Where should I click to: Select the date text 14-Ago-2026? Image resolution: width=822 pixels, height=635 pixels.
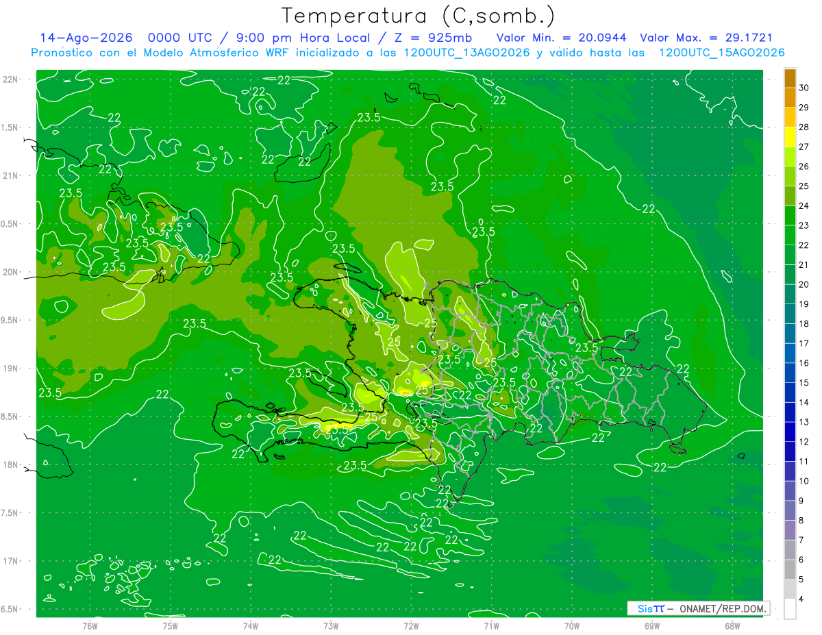(86, 38)
